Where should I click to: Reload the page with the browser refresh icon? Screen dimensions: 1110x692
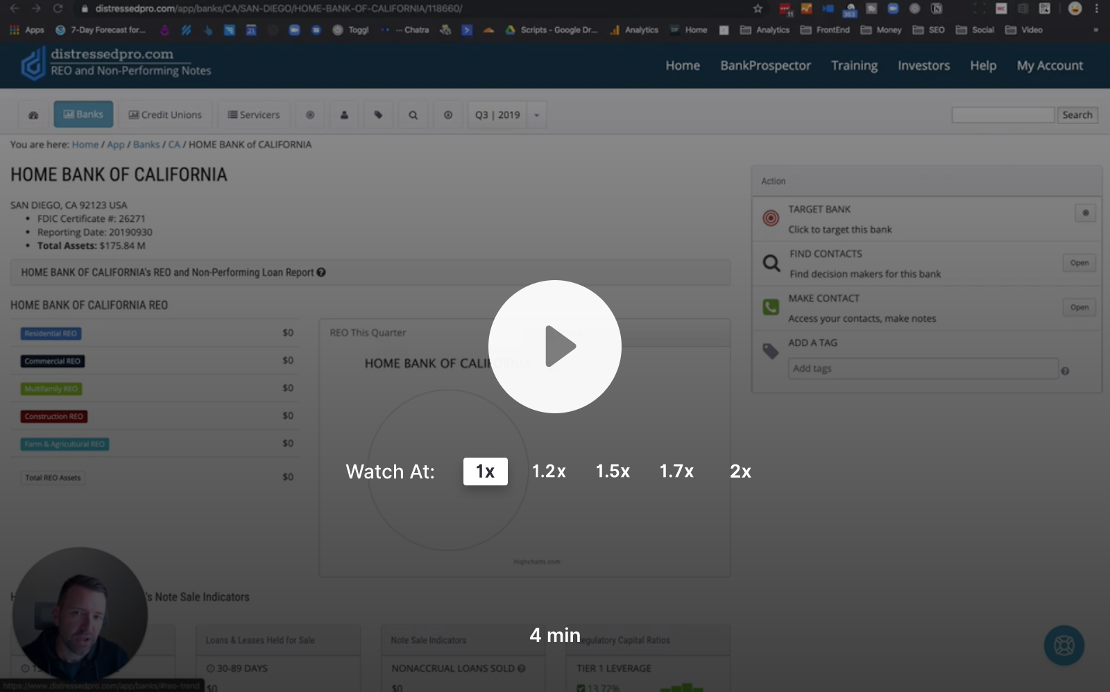tap(58, 8)
